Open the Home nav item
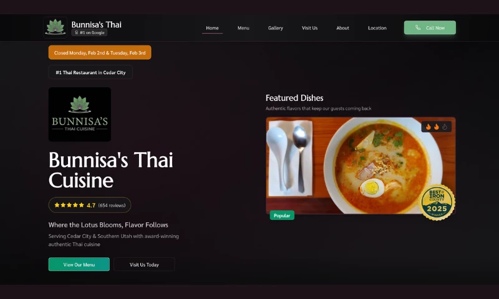This screenshot has height=299, width=499. pyautogui.click(x=212, y=28)
